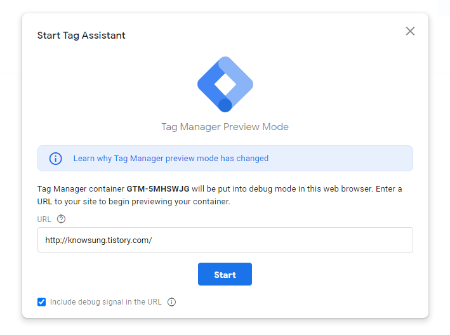The image size is (450, 335).
Task: Open 'Learn why Tag Manager preview mode has changed' link
Action: pyautogui.click(x=171, y=159)
